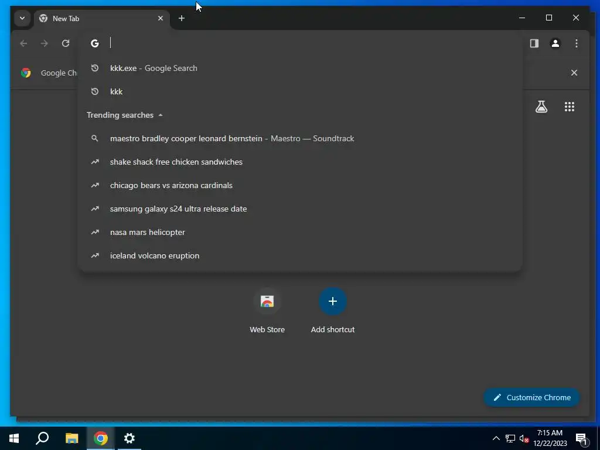600x450 pixels.
Task: Toggle the Chrome side panel
Action: 534,43
